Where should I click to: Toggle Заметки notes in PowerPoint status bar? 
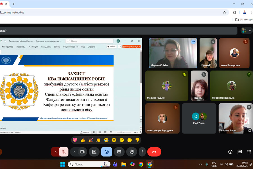[84, 132]
